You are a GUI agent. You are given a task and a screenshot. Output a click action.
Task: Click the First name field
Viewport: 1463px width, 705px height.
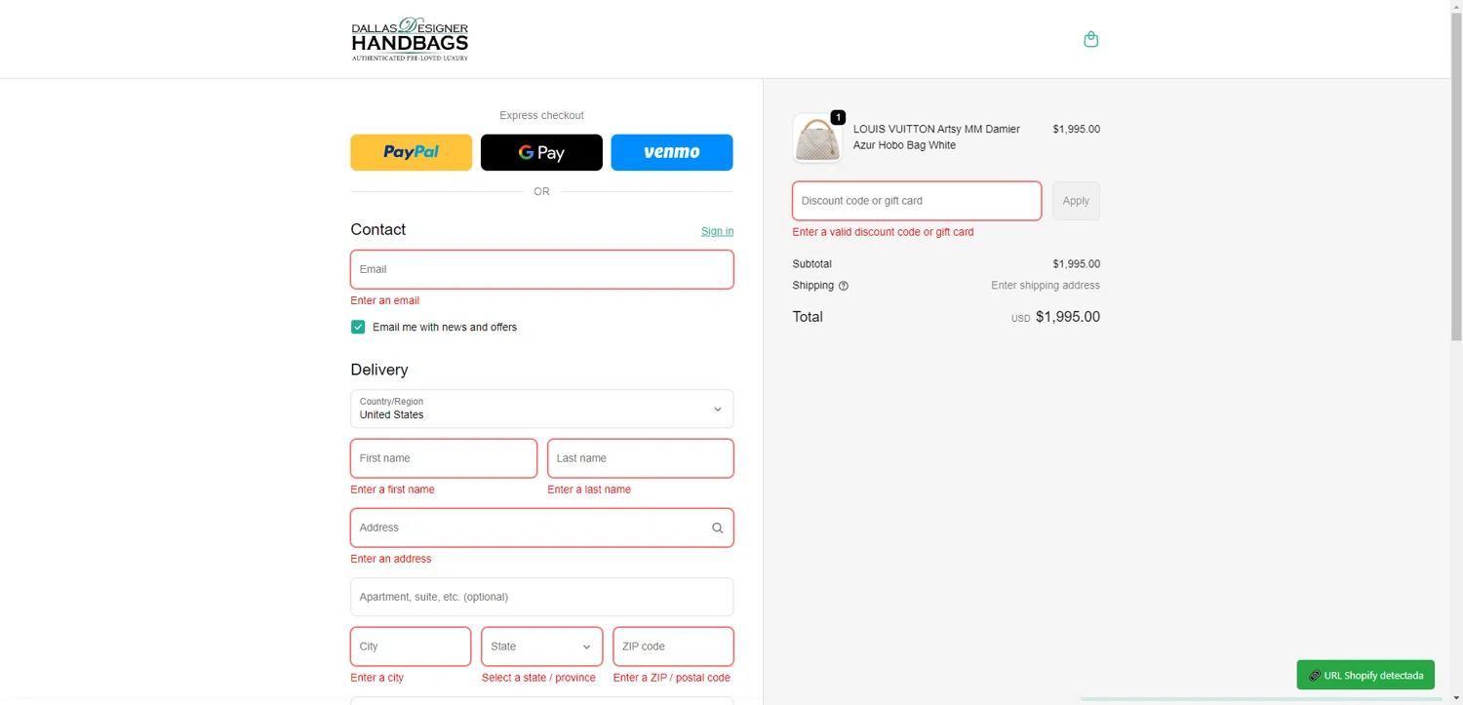click(x=444, y=458)
